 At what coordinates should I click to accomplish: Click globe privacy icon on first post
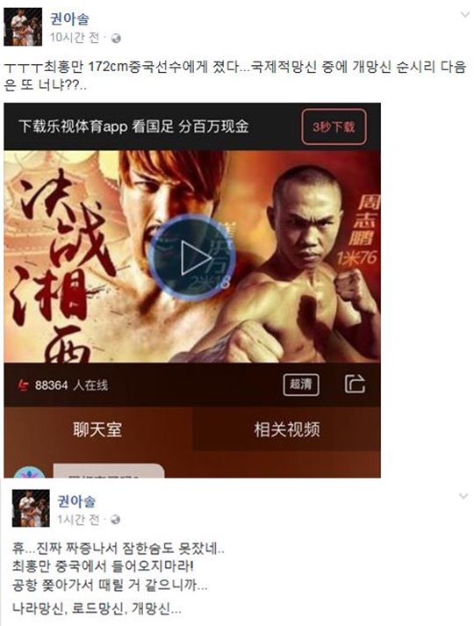(x=116, y=39)
